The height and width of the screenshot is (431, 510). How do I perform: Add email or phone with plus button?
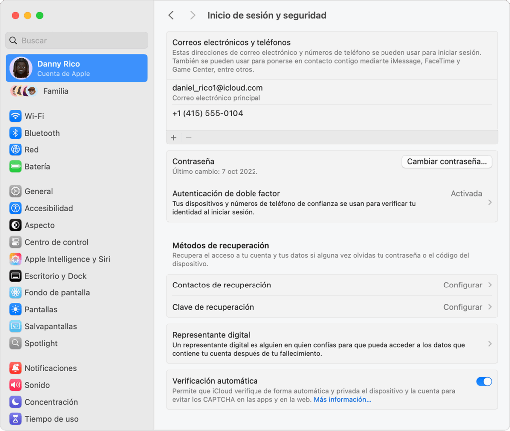pyautogui.click(x=174, y=137)
